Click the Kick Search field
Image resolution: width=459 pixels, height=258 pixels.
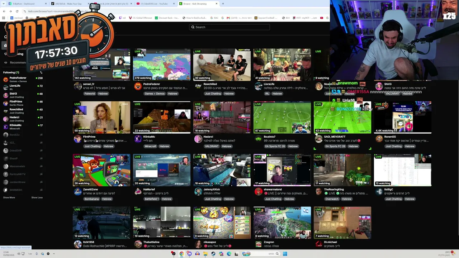229,27
